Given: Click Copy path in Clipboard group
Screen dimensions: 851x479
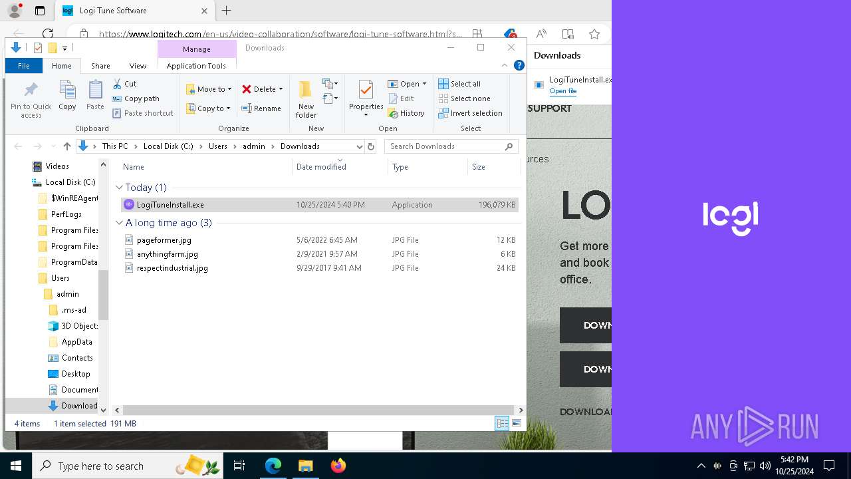Looking at the screenshot, I should point(136,98).
